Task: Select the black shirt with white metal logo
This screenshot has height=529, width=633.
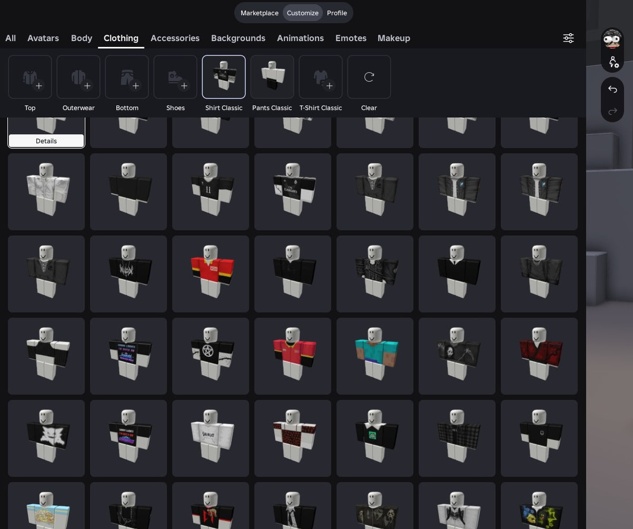Action: tap(129, 274)
